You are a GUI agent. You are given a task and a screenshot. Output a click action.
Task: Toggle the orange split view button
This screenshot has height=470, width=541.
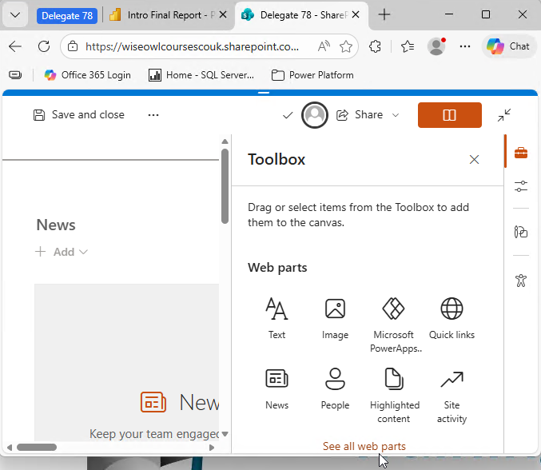click(449, 115)
